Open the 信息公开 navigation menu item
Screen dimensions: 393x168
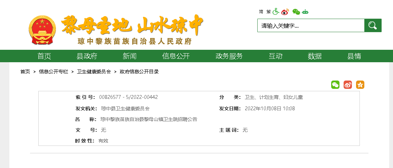[176, 56]
